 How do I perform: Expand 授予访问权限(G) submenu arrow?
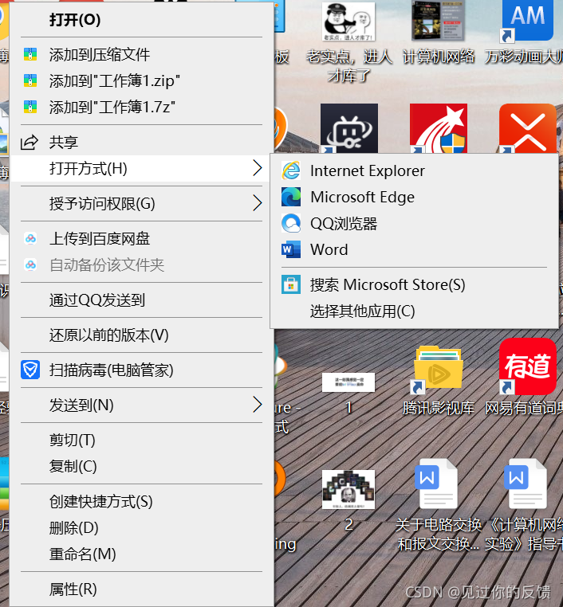click(258, 203)
